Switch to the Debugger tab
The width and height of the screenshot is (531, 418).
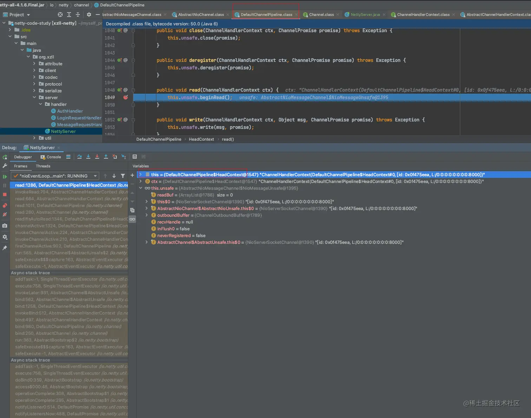coord(23,157)
